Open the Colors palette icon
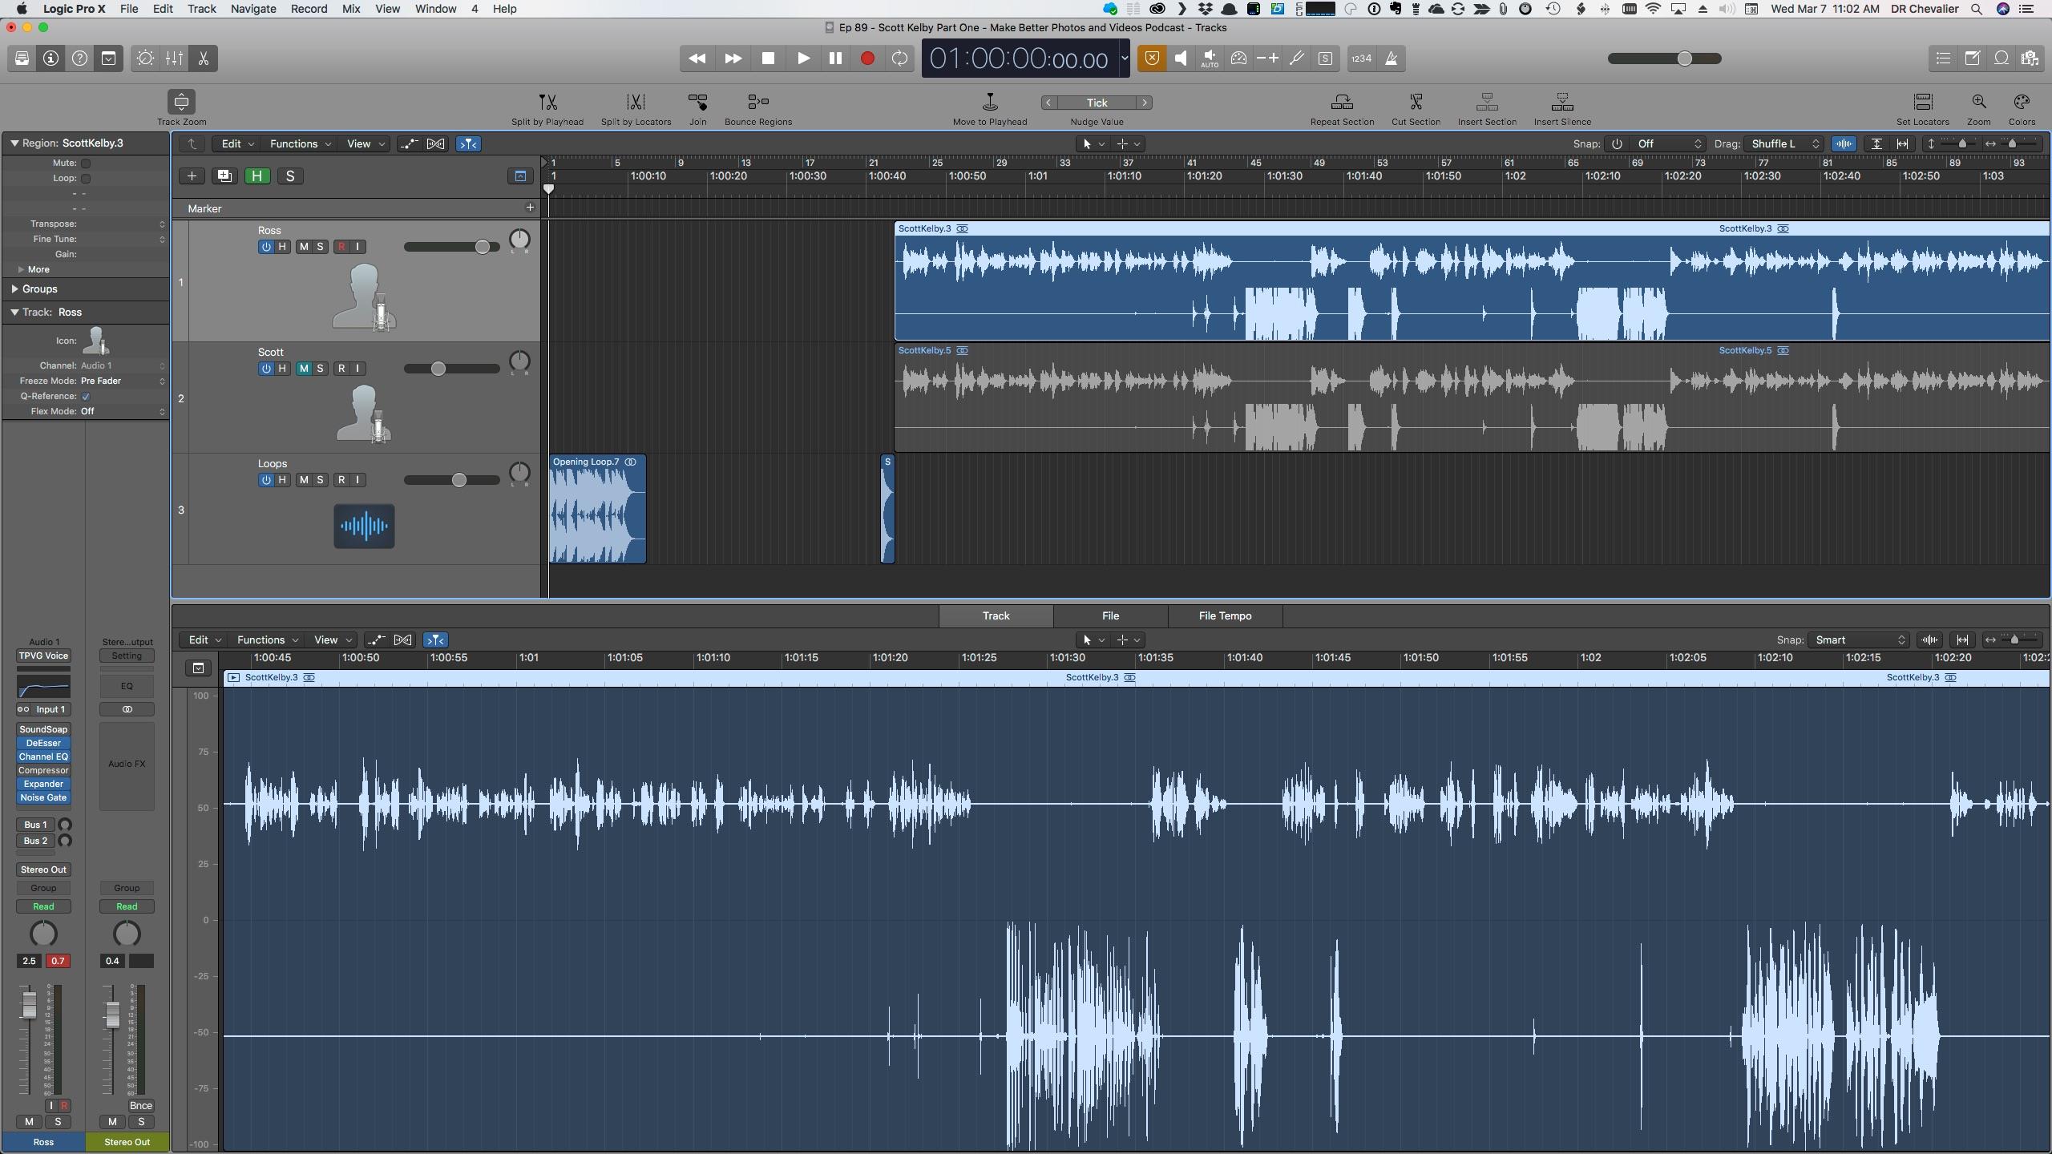Screen dimensions: 2052x1154 [2021, 103]
